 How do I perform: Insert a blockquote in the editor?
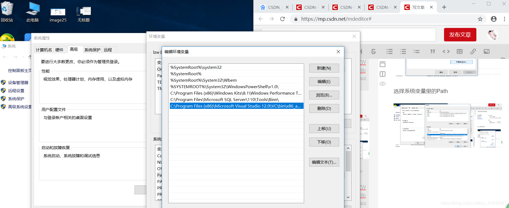(432, 51)
